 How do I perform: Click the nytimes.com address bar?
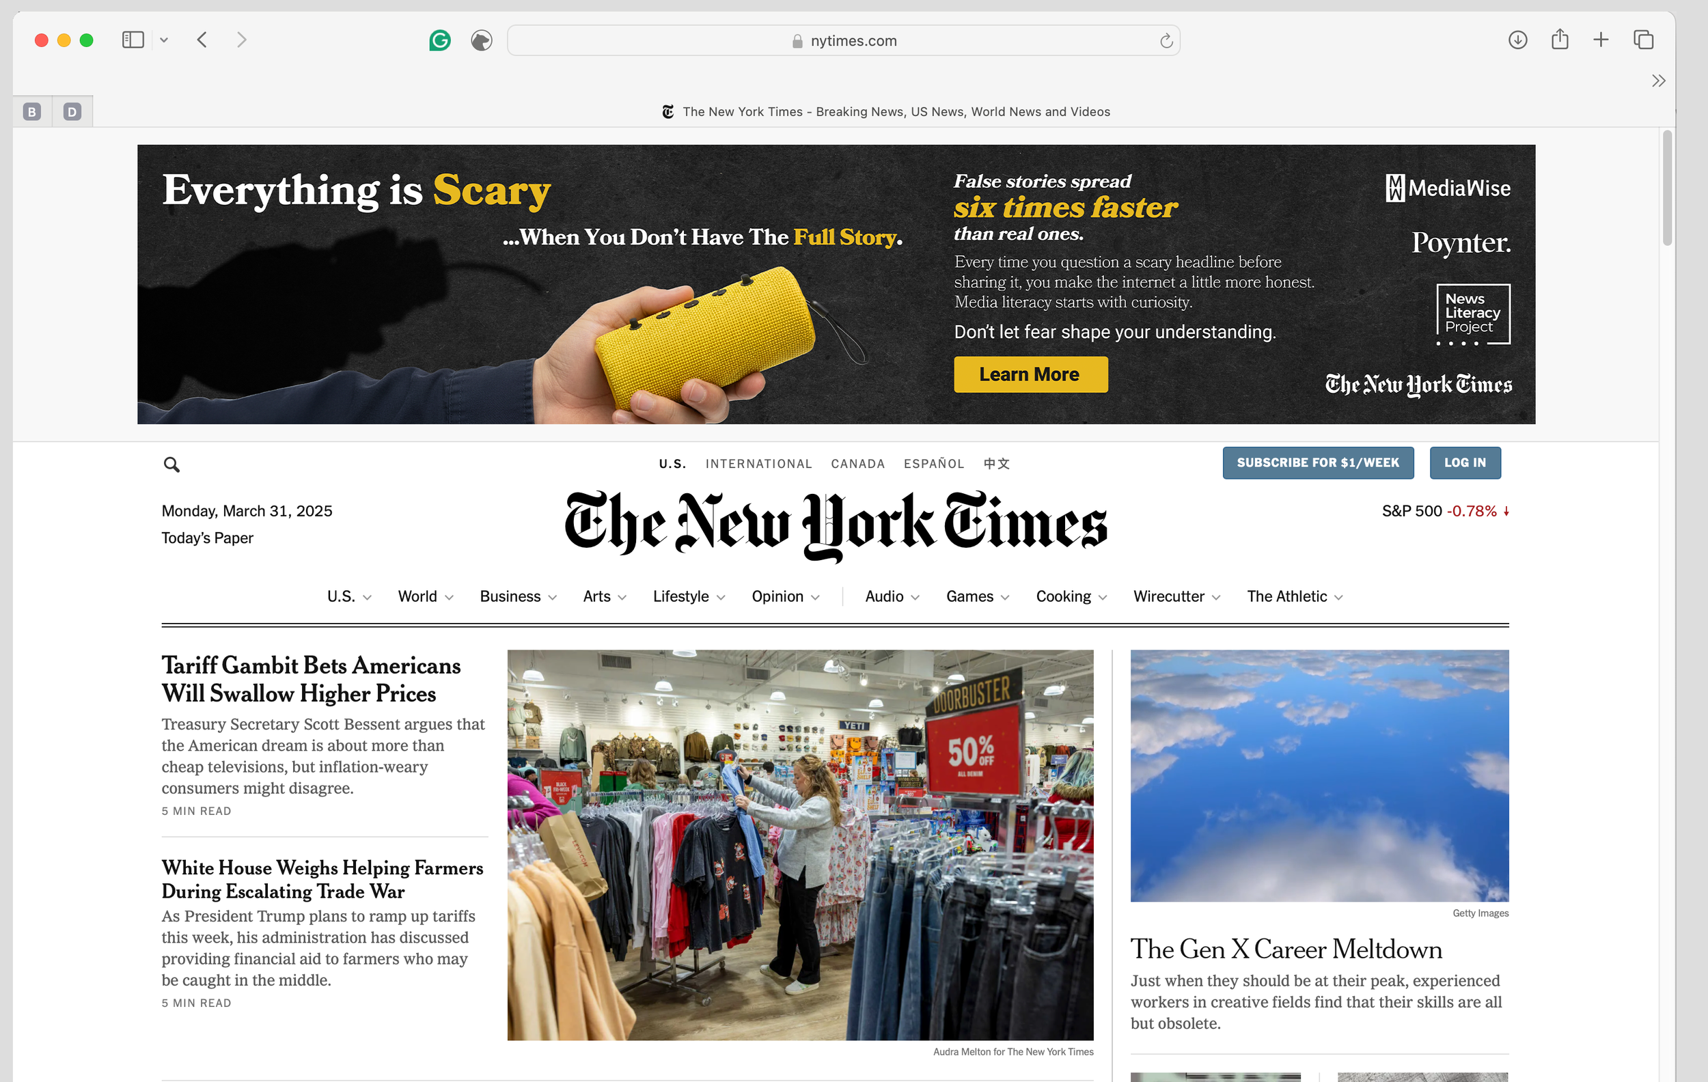[843, 40]
